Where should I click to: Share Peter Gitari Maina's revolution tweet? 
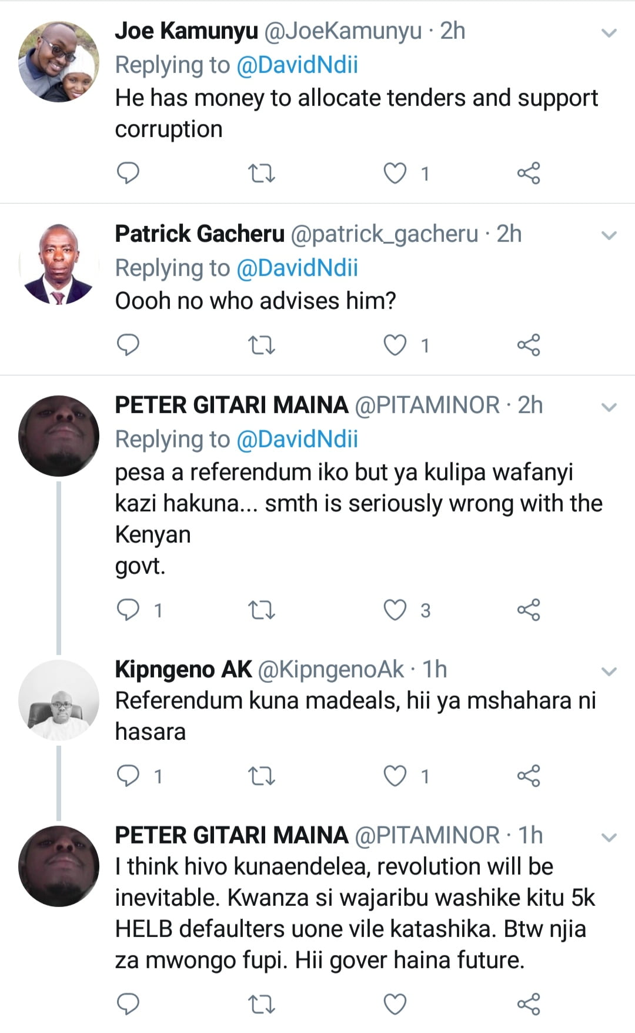click(x=528, y=1004)
